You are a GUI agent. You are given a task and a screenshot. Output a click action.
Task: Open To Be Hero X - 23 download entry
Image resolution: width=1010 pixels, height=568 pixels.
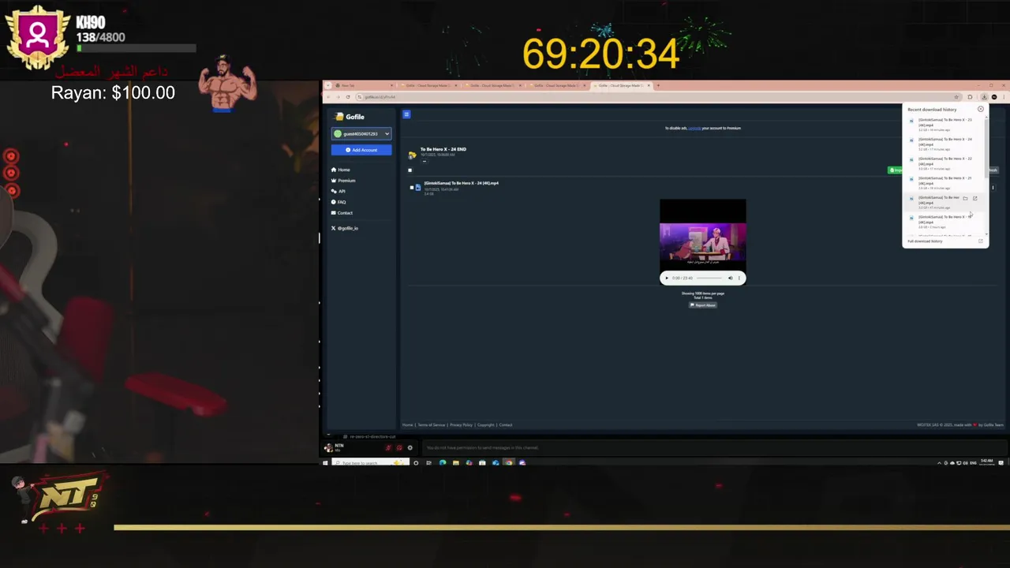(945, 125)
